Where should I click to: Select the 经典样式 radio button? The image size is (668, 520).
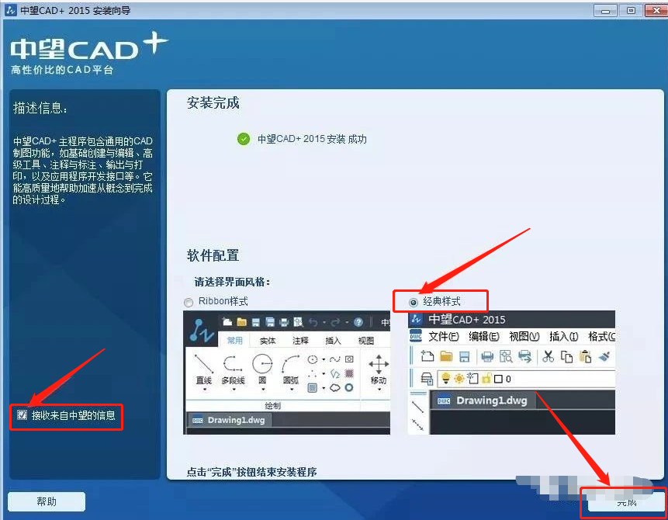click(x=414, y=302)
